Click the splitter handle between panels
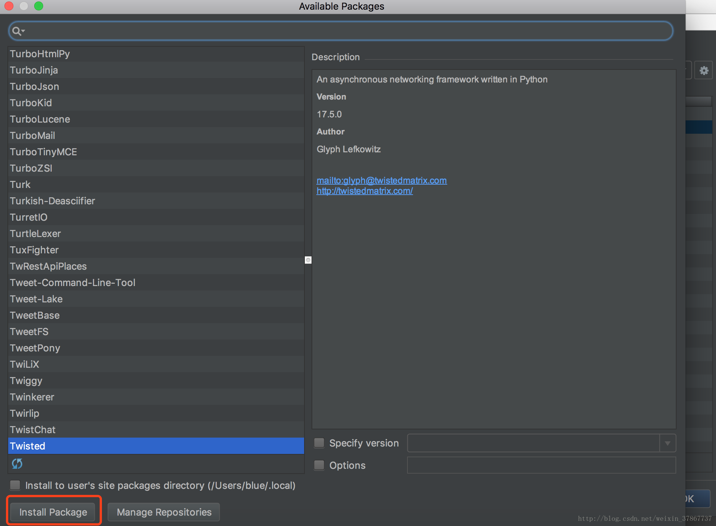Screen dimensions: 716x526 308,260
